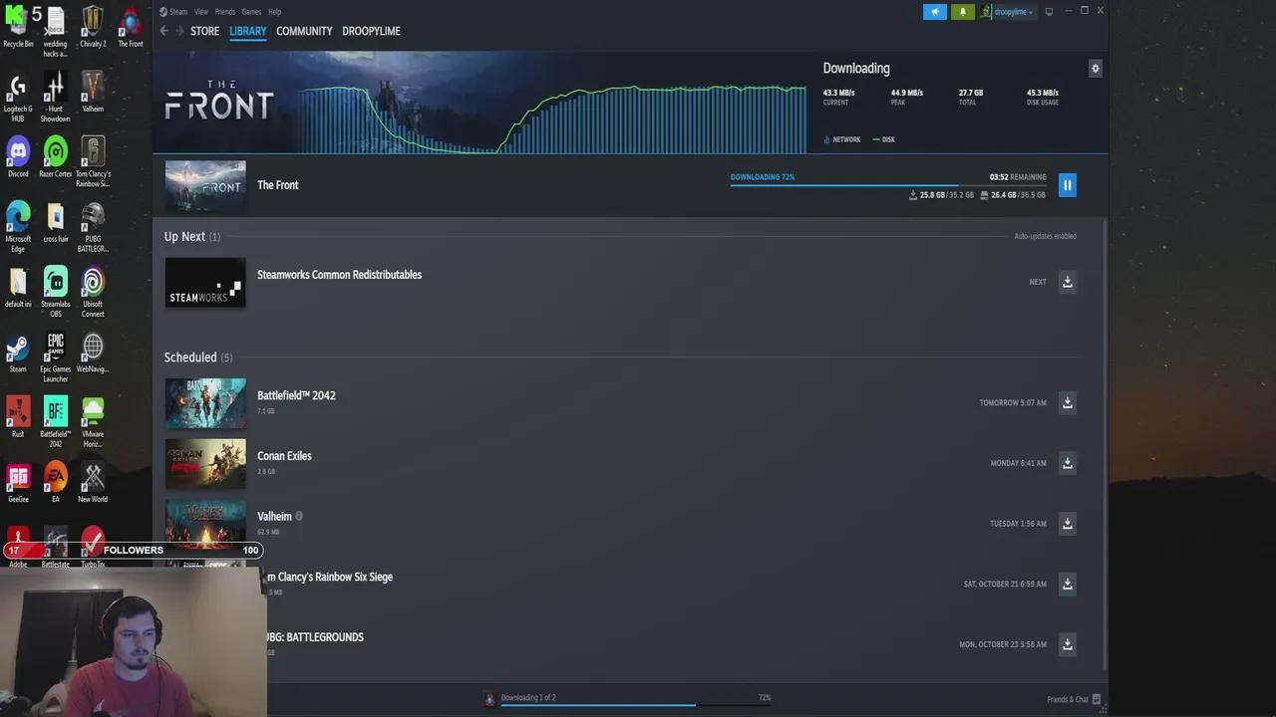1276x717 pixels.
Task: Select Steam desktop shortcut
Action: click(18, 353)
